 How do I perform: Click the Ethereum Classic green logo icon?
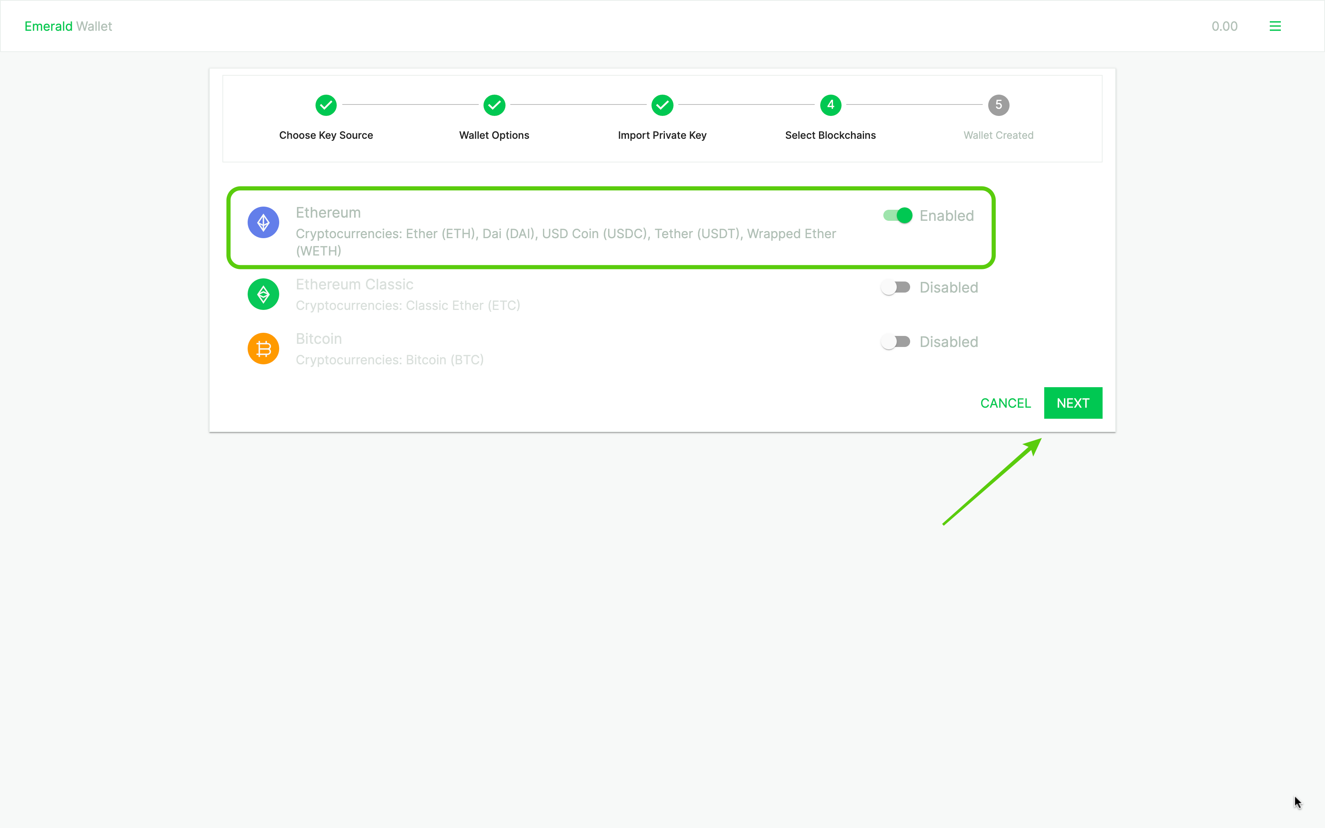[x=263, y=294]
